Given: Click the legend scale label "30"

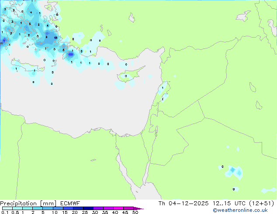Looking at the screenshot, I should (95, 212).
